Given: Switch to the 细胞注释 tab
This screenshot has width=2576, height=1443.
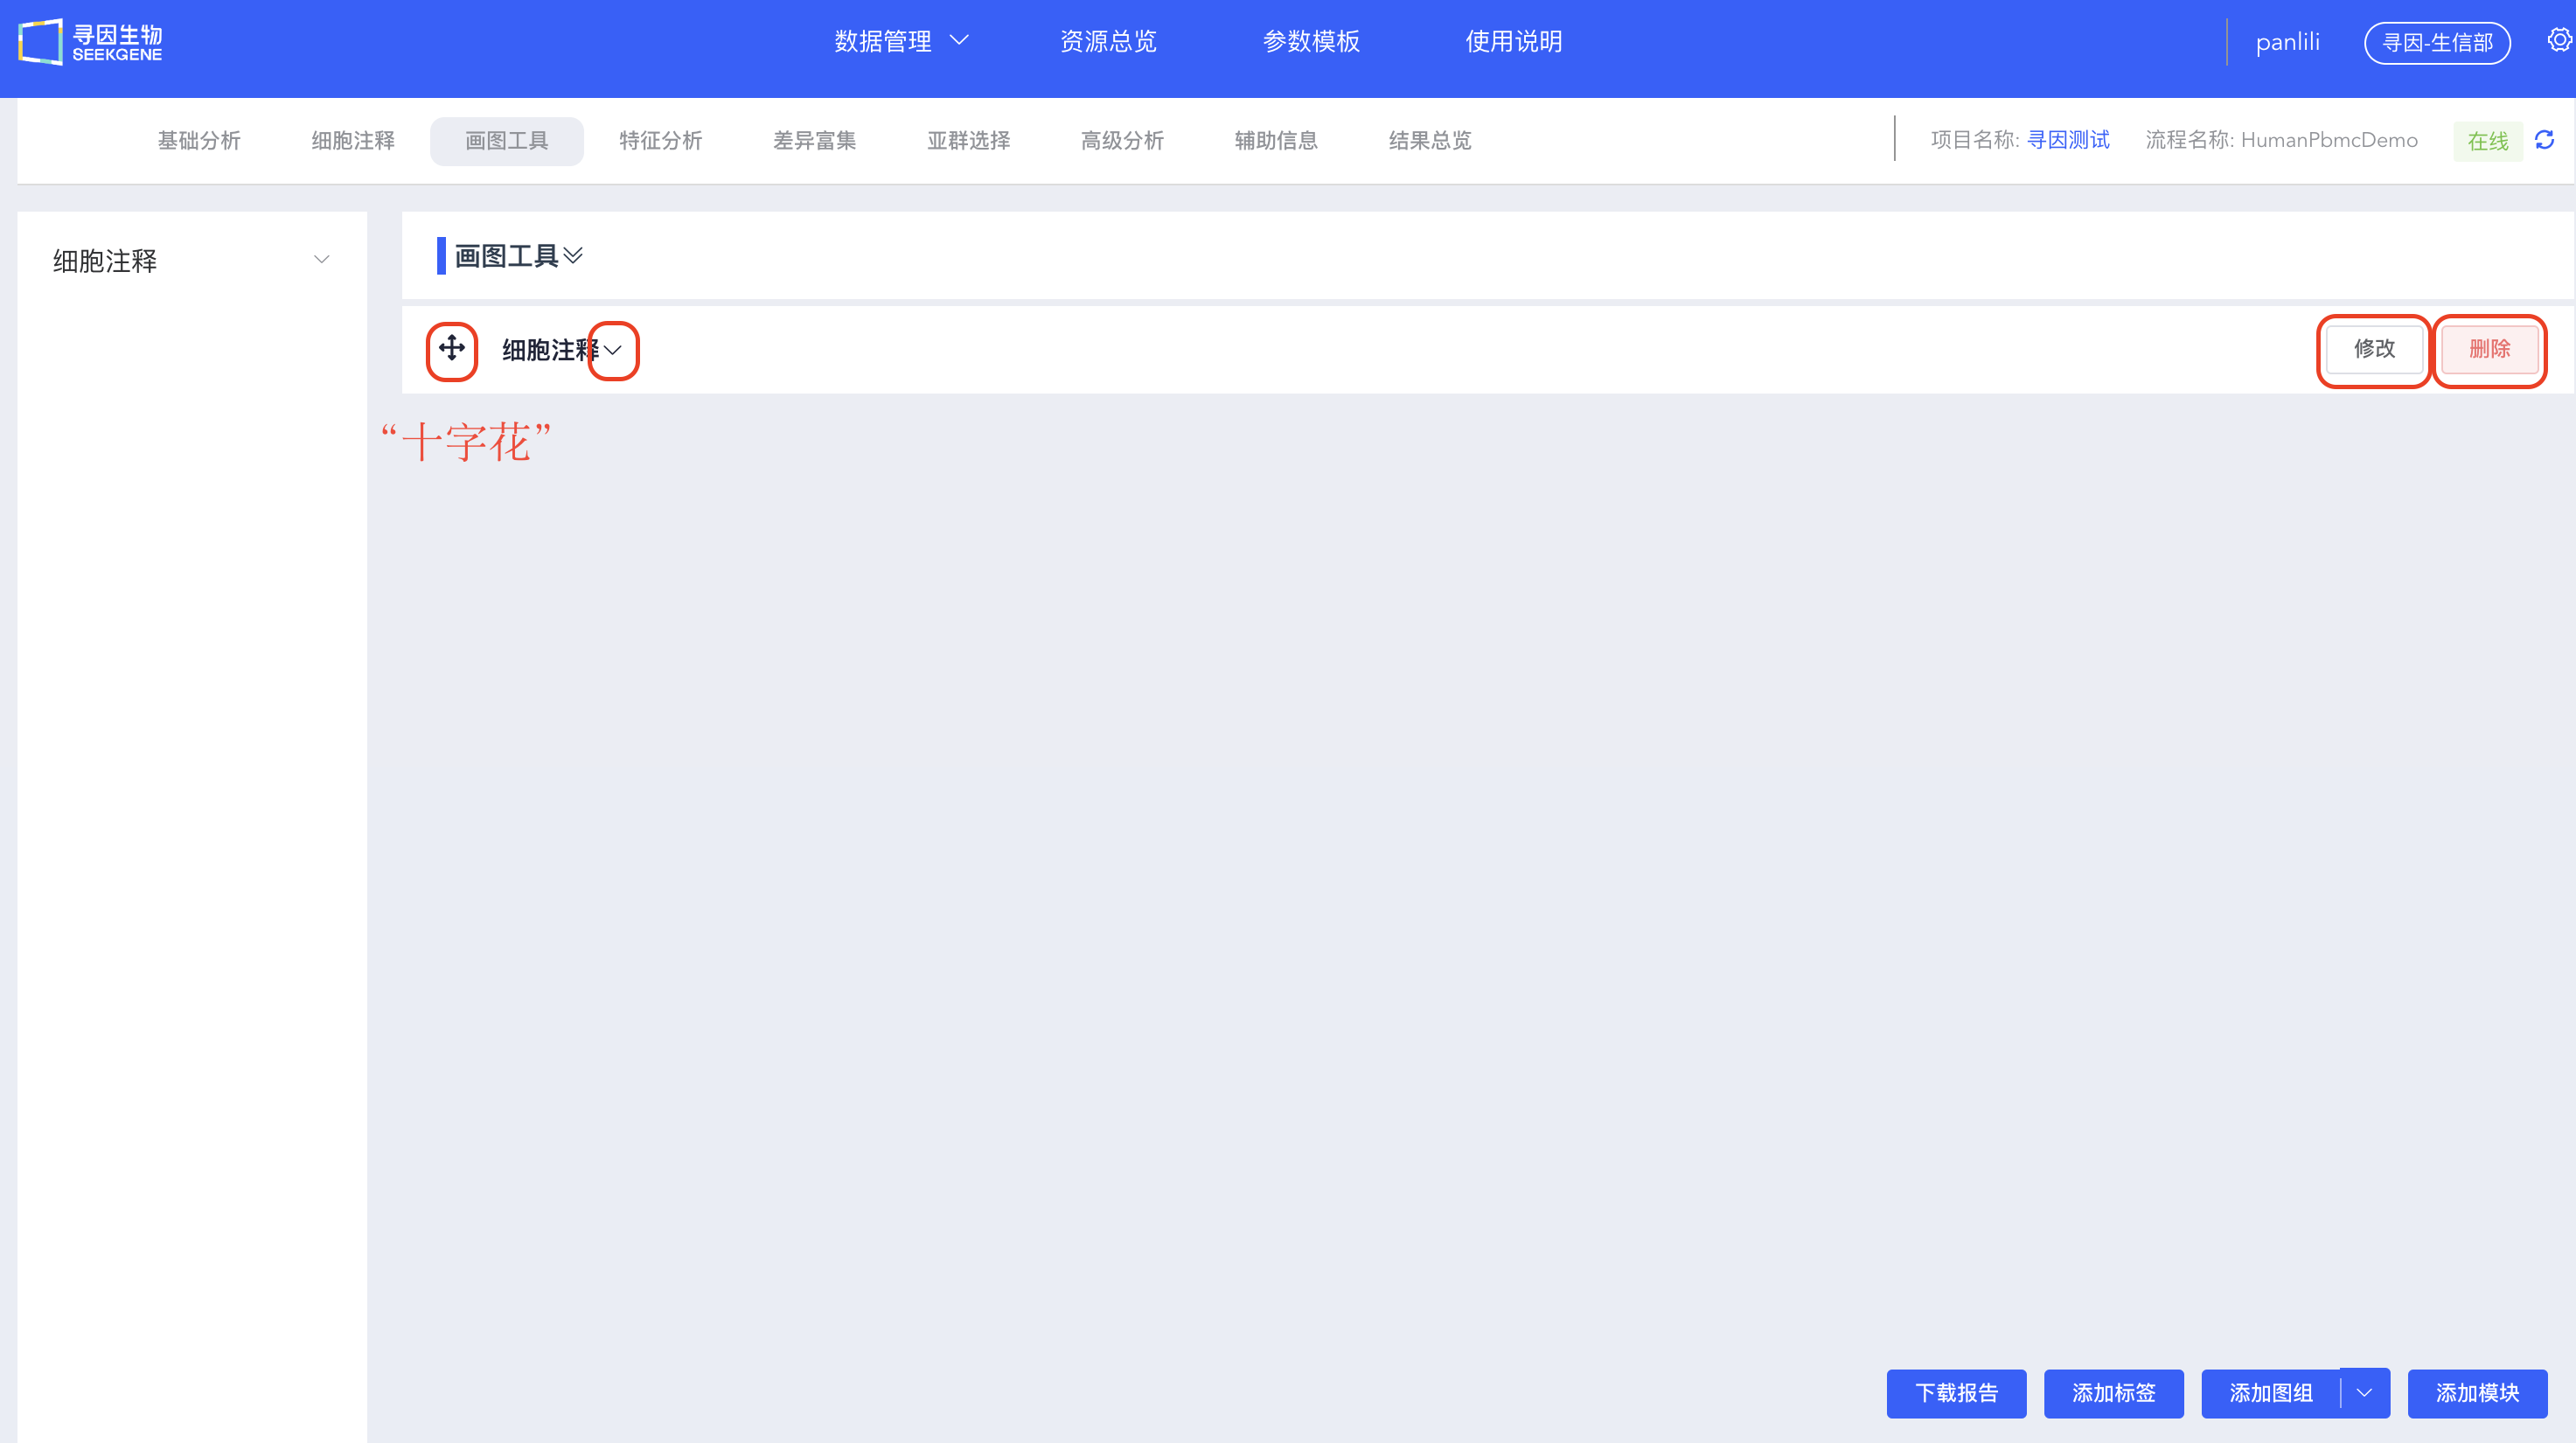Looking at the screenshot, I should (x=353, y=141).
